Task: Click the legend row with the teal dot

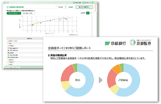Action: pos(25,57)
